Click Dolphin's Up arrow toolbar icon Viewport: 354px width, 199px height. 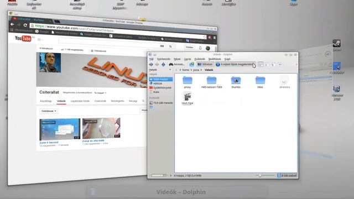click(163, 65)
